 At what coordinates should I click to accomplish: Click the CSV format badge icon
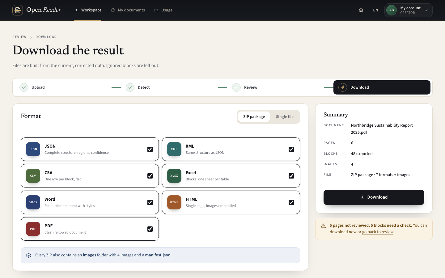(x=33, y=176)
